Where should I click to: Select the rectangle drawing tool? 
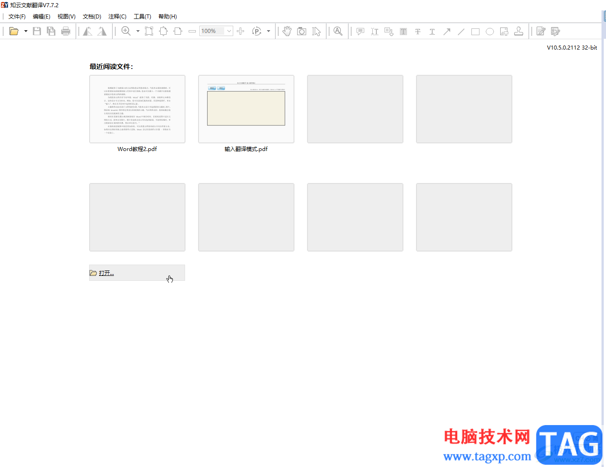pyautogui.click(x=475, y=31)
